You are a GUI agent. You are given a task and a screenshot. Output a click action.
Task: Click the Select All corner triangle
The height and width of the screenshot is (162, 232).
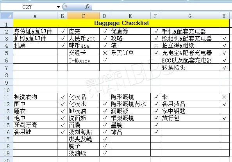[7, 16]
